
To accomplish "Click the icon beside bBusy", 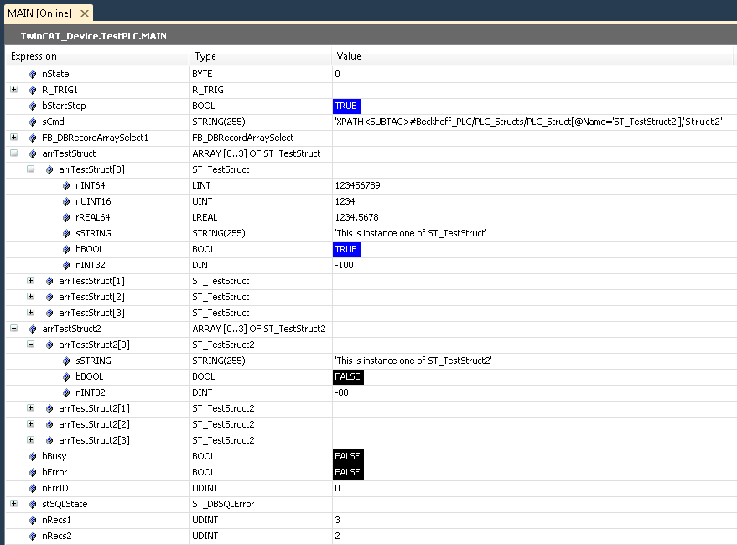I will pos(33,457).
